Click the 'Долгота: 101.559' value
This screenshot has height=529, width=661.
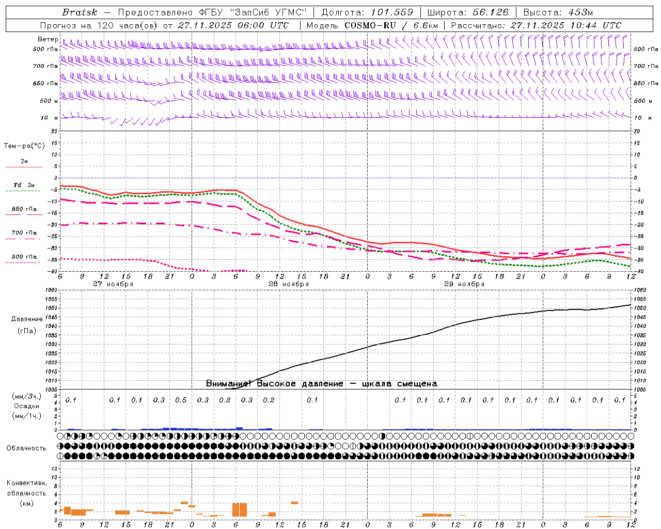[367, 12]
